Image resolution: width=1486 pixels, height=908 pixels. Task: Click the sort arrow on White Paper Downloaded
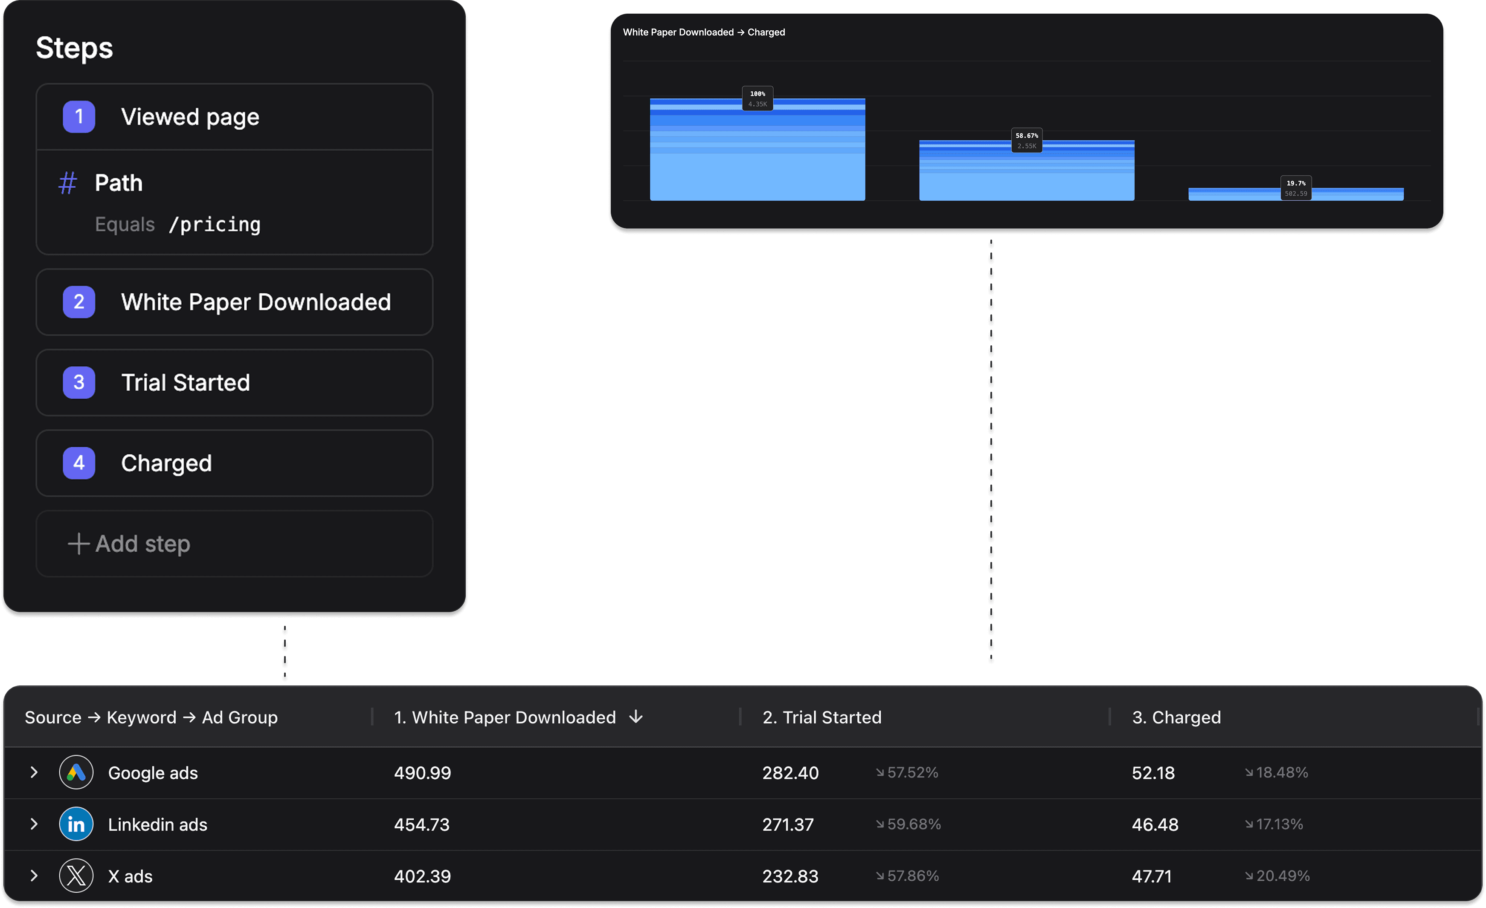tap(636, 717)
